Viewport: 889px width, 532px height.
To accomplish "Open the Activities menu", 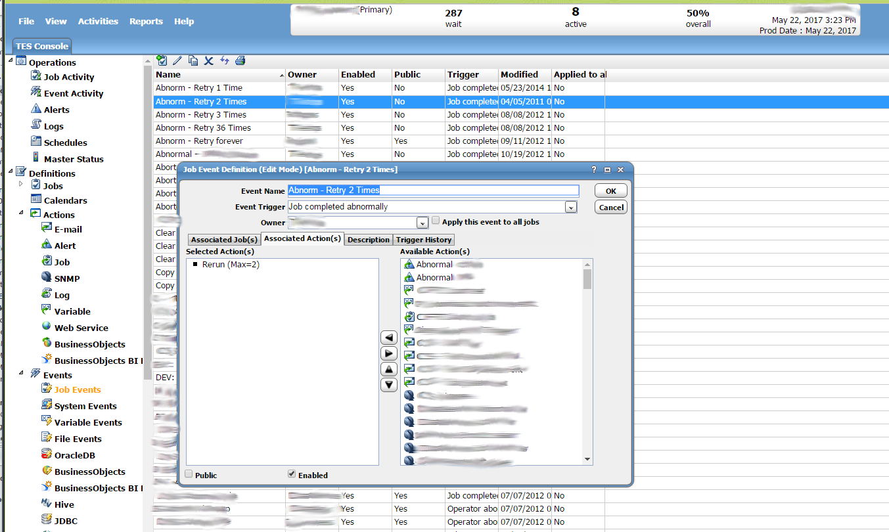I will tap(98, 21).
